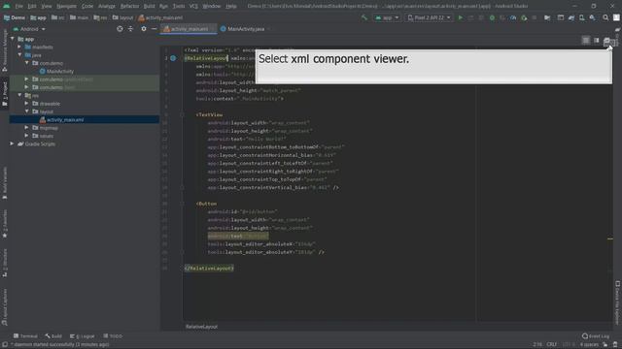
Task: Collapse the java folder node
Action: tap(19, 55)
